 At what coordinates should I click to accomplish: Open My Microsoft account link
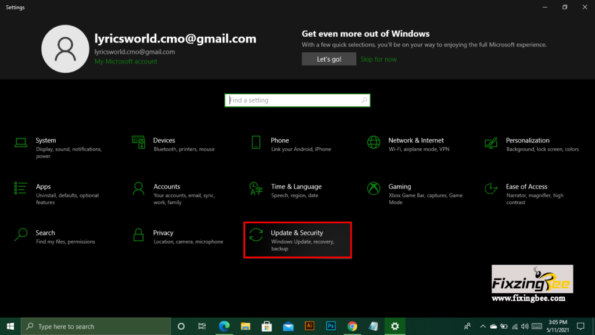pos(126,61)
